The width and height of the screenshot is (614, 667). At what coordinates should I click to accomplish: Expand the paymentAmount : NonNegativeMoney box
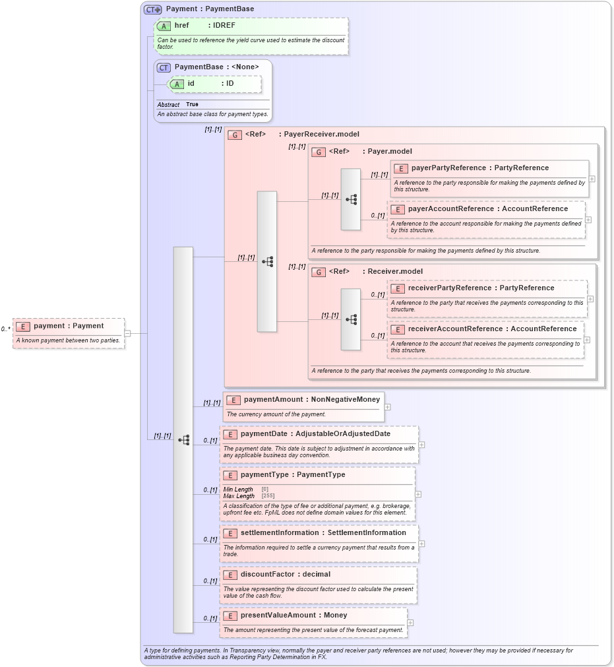(388, 407)
